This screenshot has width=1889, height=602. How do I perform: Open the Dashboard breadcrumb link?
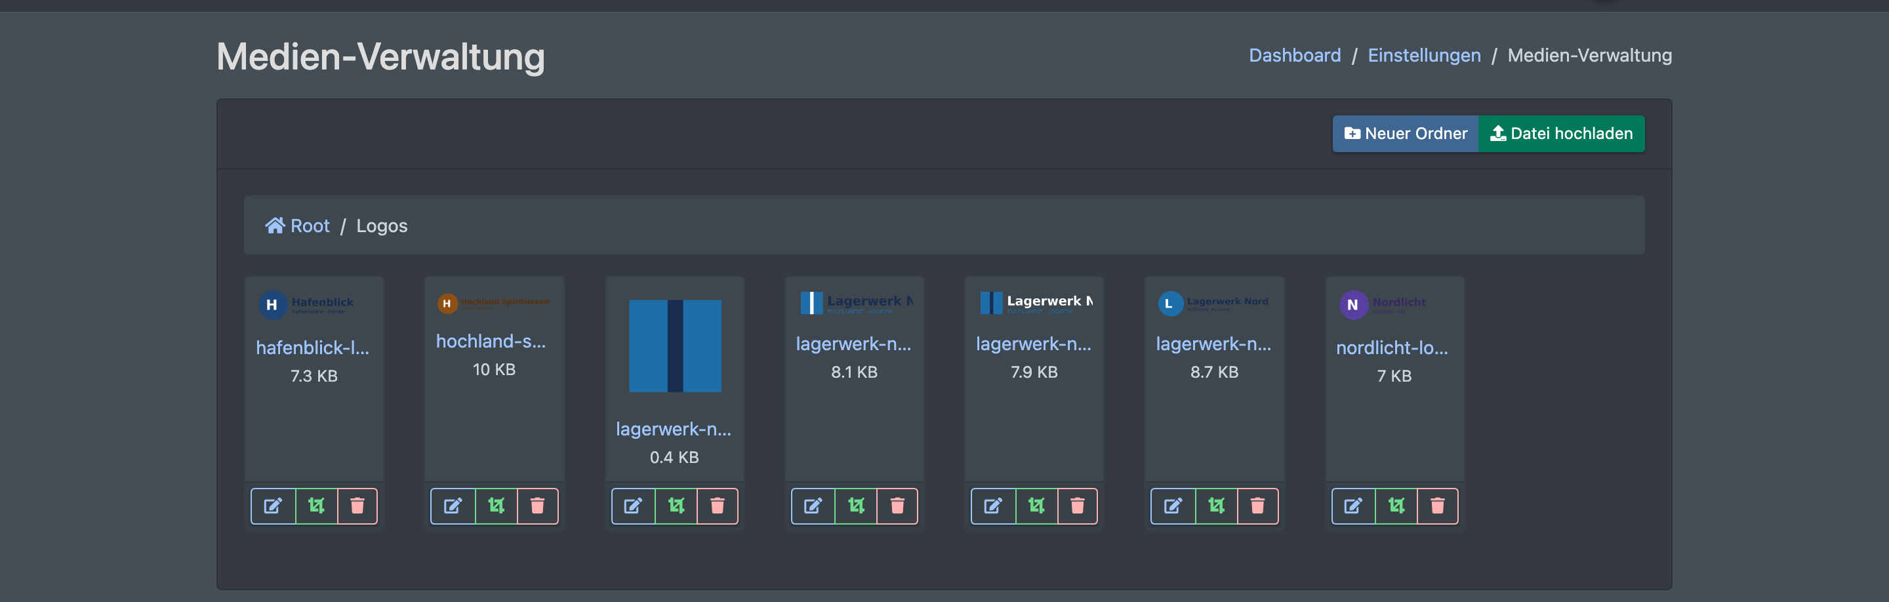pyautogui.click(x=1294, y=55)
